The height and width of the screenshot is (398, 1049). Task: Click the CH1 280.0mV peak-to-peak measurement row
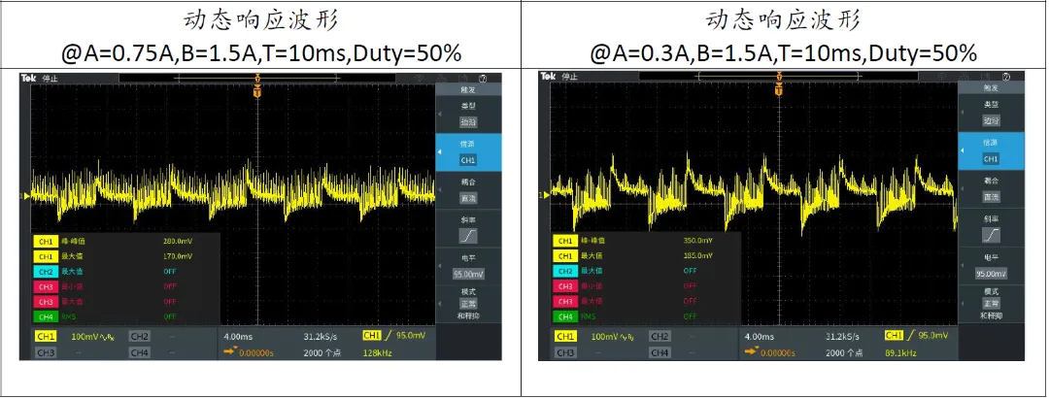pyautogui.click(x=125, y=240)
